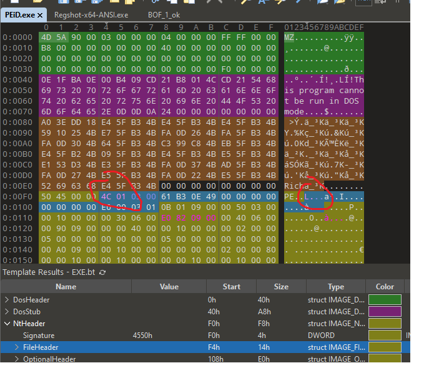This screenshot has height=388, width=444.
Task: Select the FileHeader row name
Action: (41, 347)
